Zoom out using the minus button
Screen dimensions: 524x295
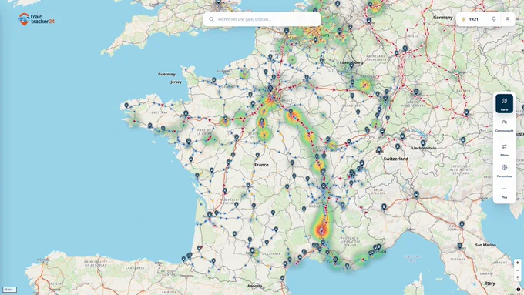pyautogui.click(x=517, y=270)
